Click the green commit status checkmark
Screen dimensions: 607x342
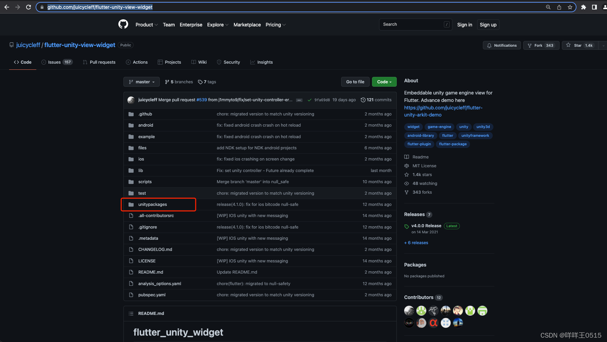tap(310, 100)
